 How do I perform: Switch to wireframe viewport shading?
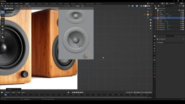(x=144, y=6)
